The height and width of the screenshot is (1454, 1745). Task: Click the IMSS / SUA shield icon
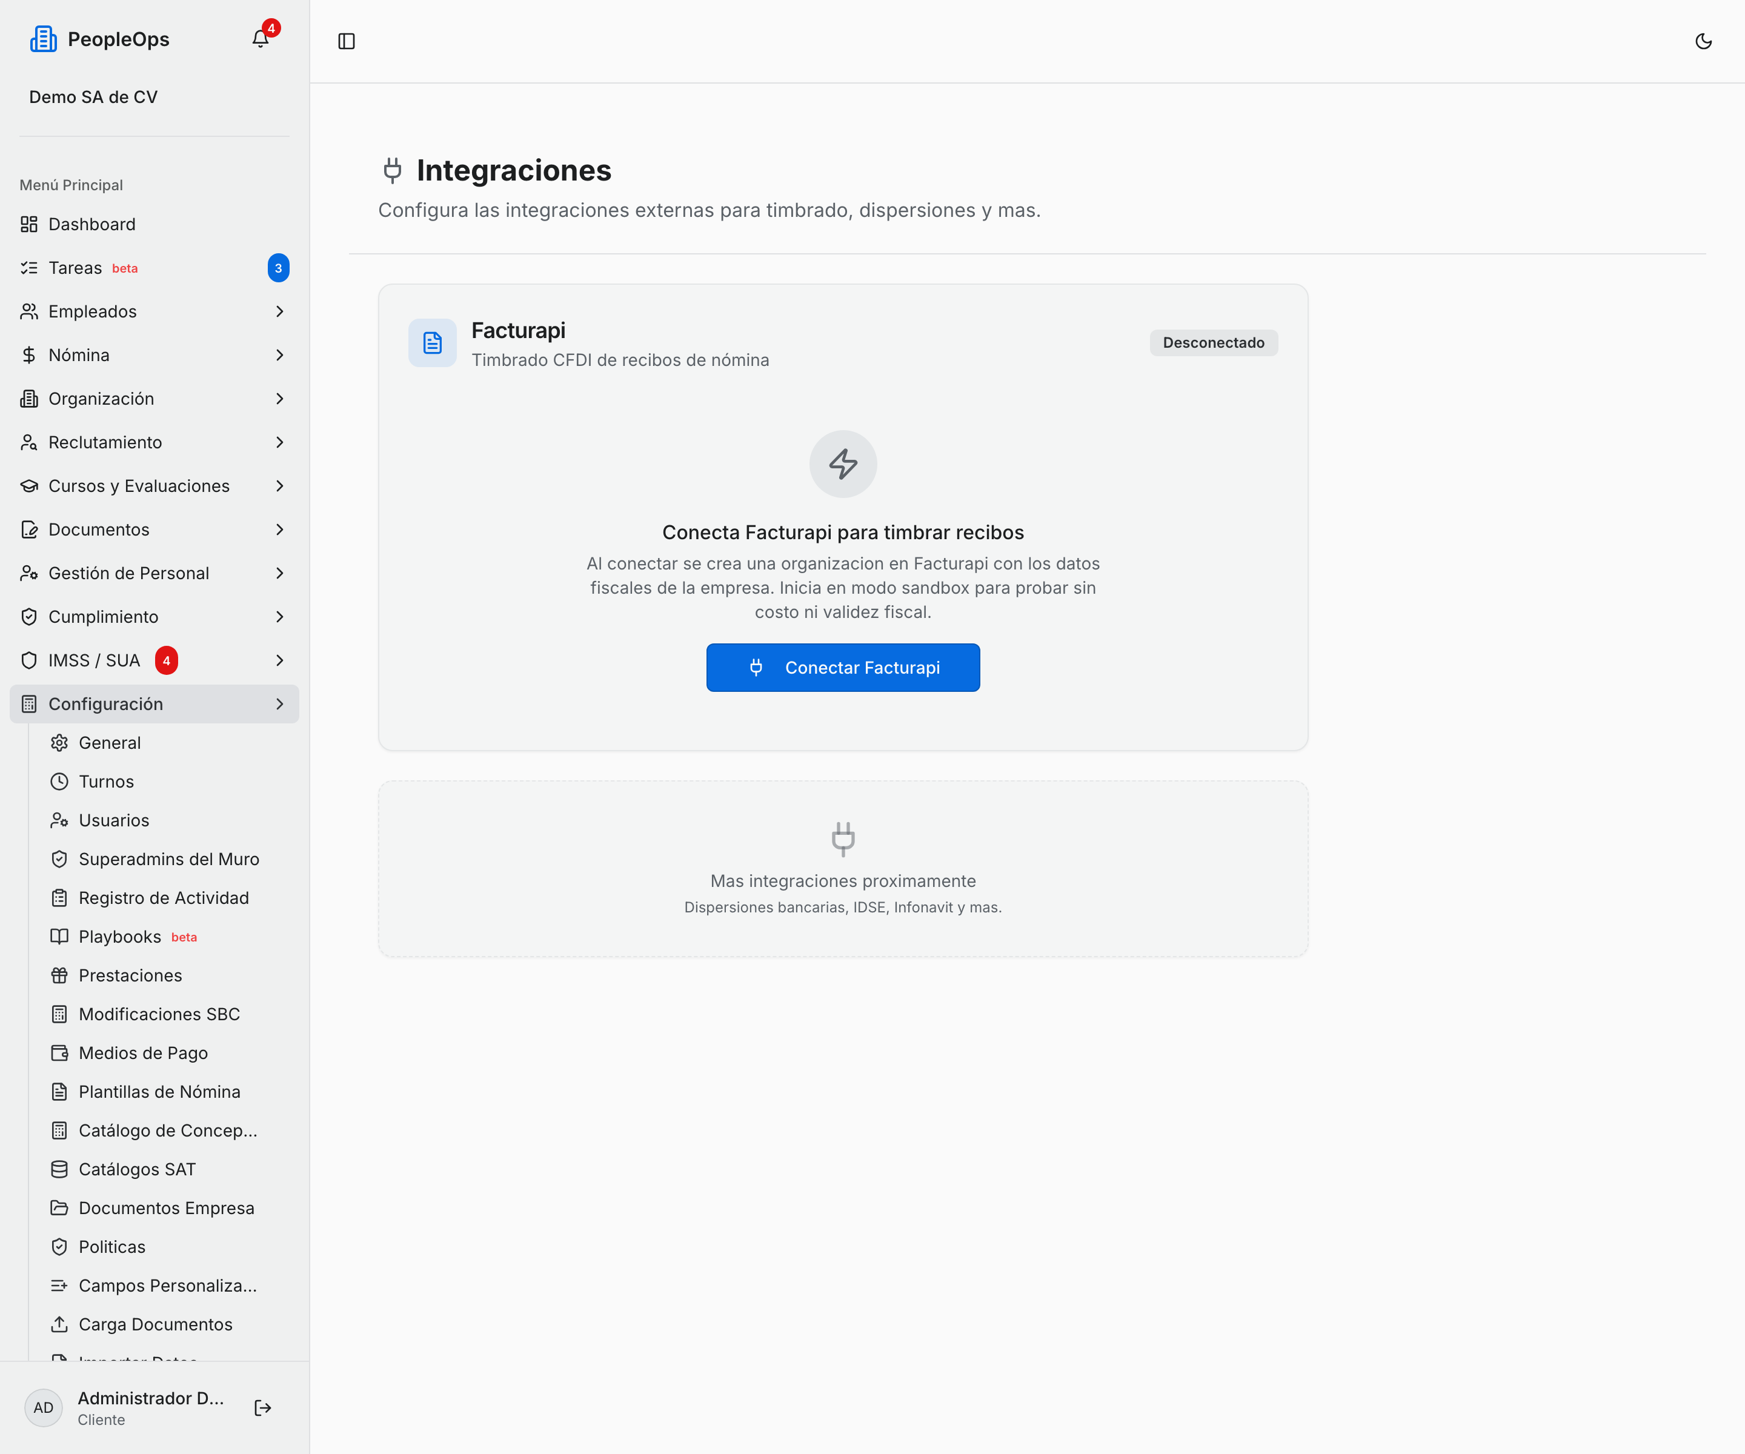[x=29, y=660]
